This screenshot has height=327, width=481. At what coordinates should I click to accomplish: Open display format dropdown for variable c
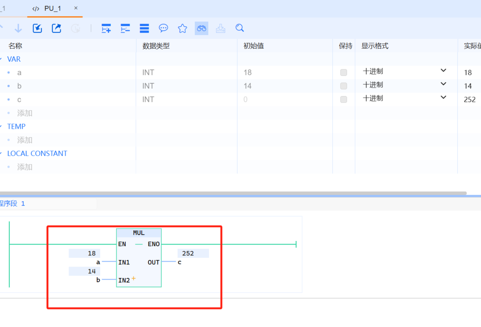tap(443, 98)
